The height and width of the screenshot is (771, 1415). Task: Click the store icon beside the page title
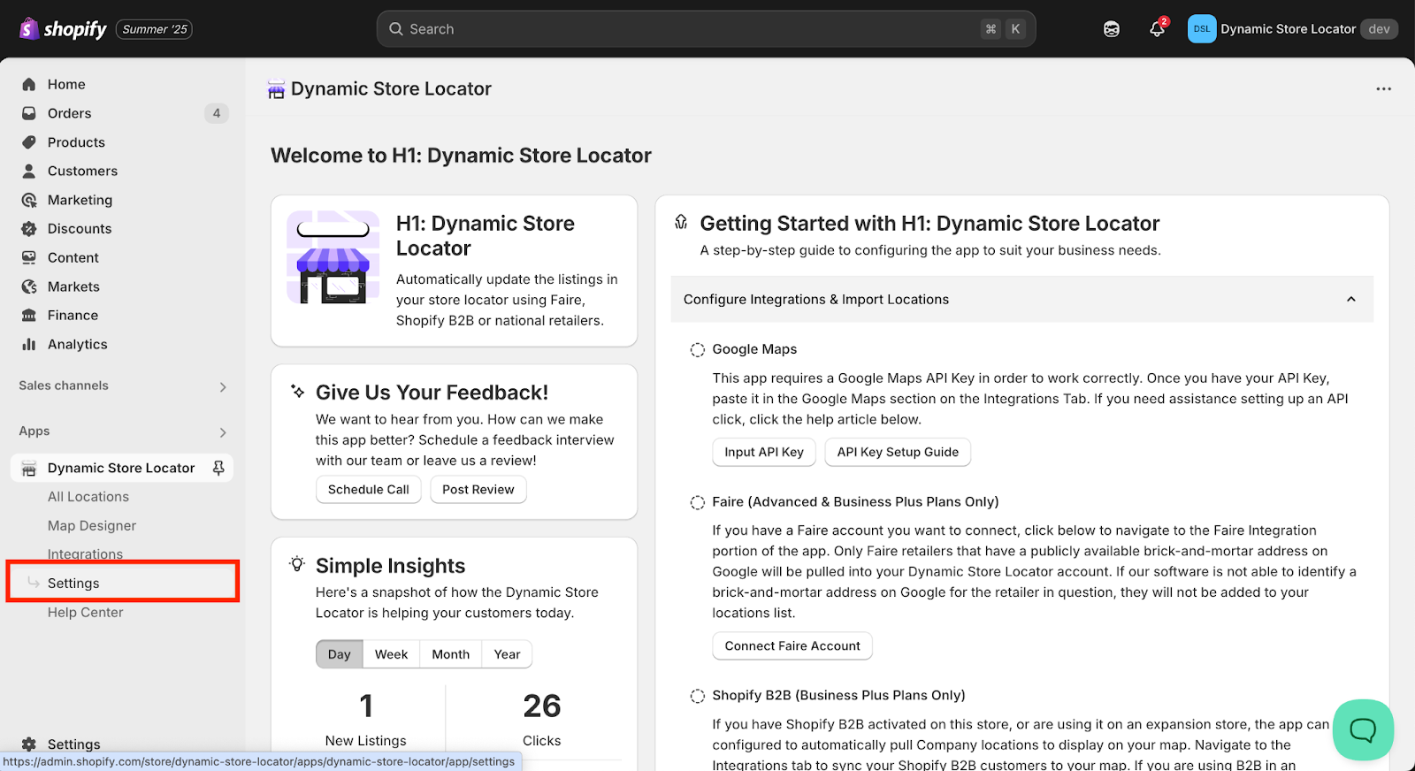point(277,89)
